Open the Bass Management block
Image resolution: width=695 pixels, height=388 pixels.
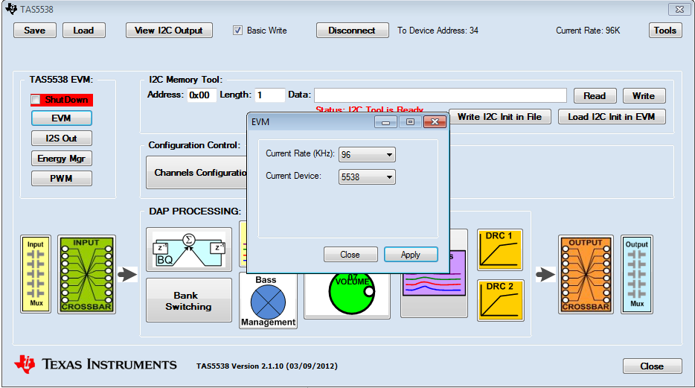coord(268,301)
